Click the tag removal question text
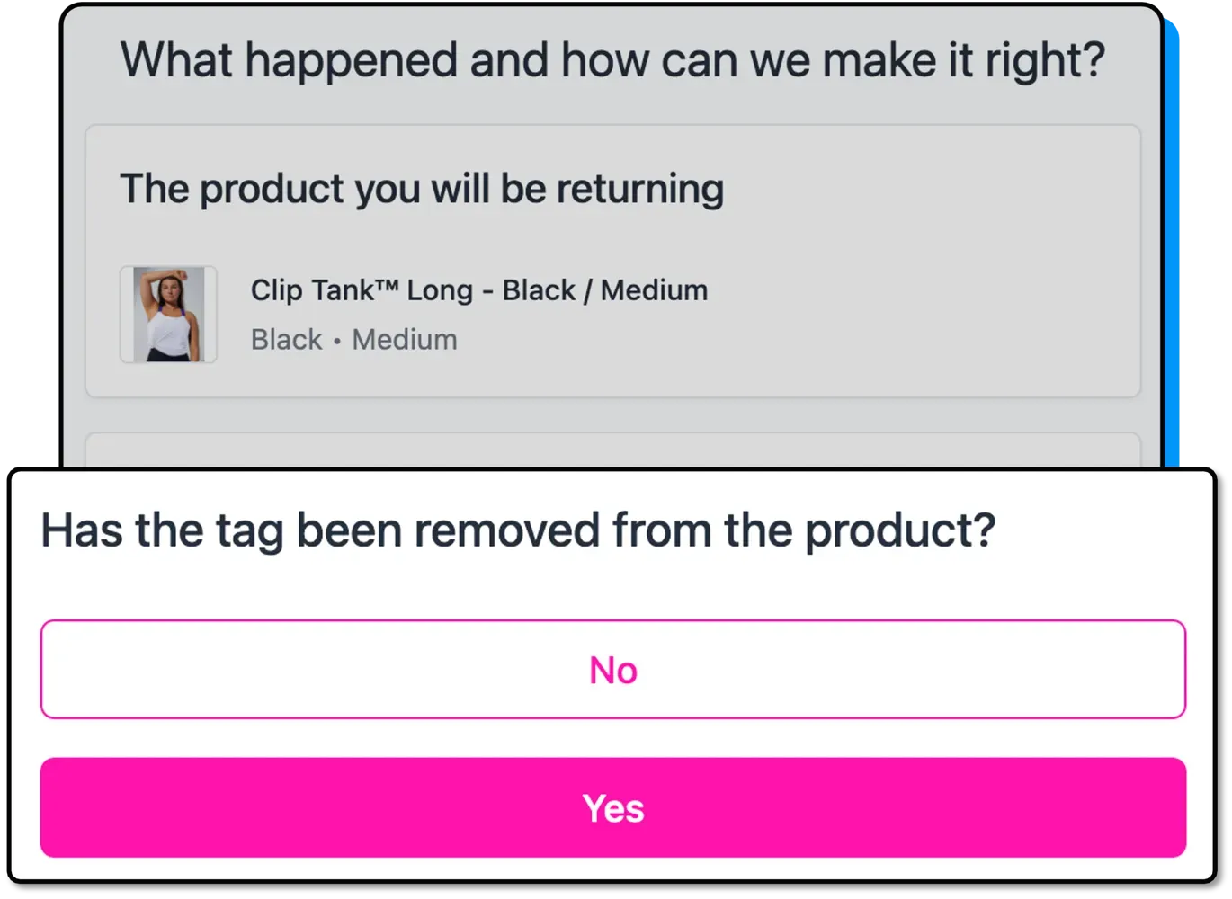This screenshot has width=1232, height=899. pos(518,530)
